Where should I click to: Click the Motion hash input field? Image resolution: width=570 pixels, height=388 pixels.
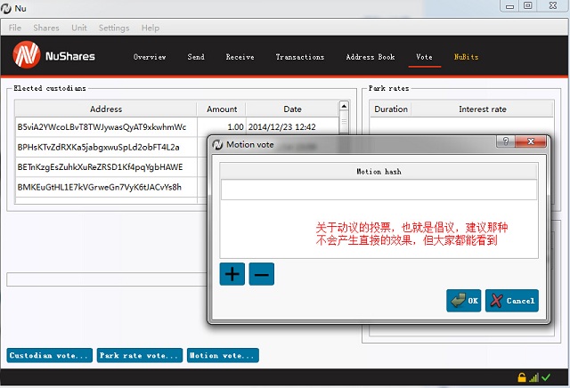pos(379,190)
